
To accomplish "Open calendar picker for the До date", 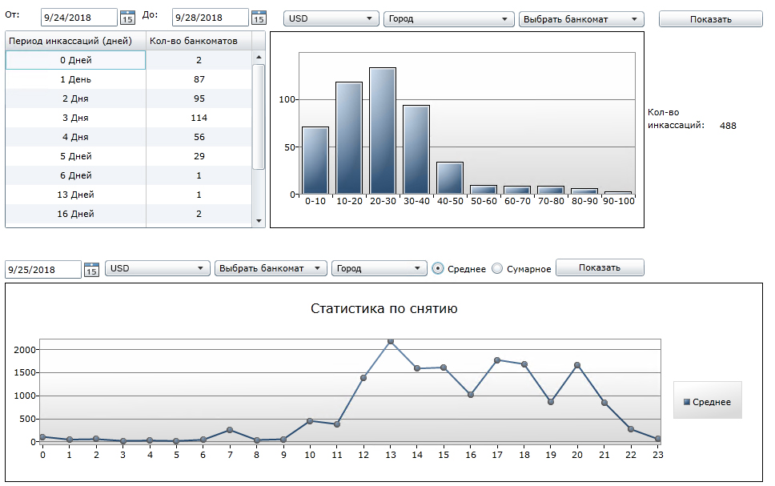I will (258, 18).
